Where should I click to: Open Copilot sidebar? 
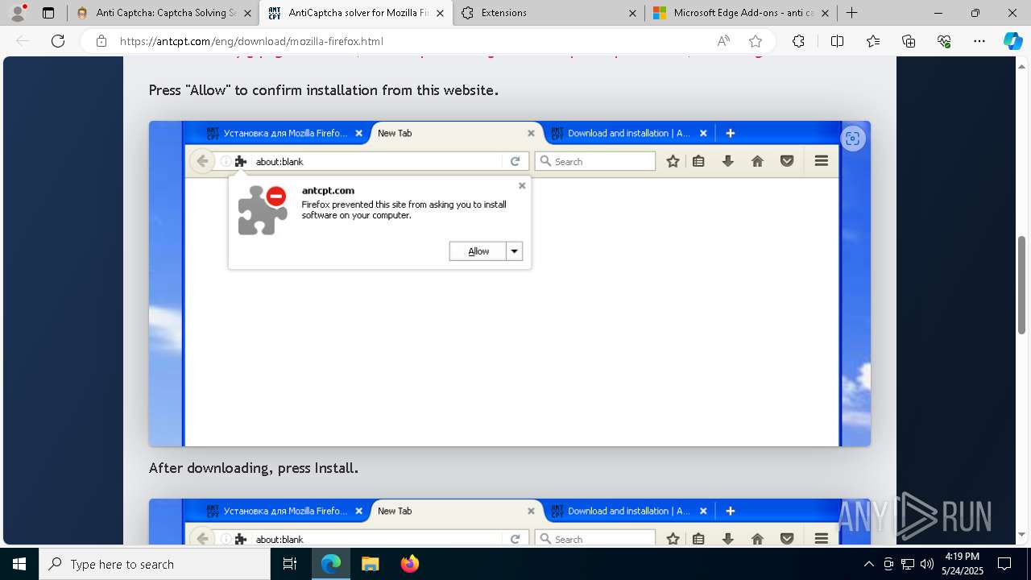(1012, 41)
